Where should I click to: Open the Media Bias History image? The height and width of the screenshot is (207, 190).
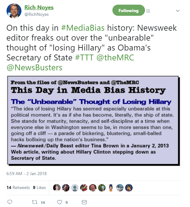pyautogui.click(x=94, y=121)
